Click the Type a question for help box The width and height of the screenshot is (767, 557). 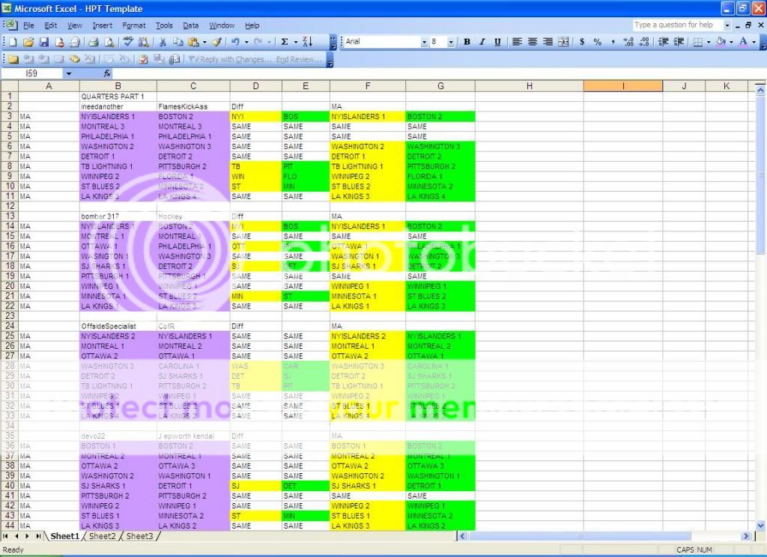(677, 25)
